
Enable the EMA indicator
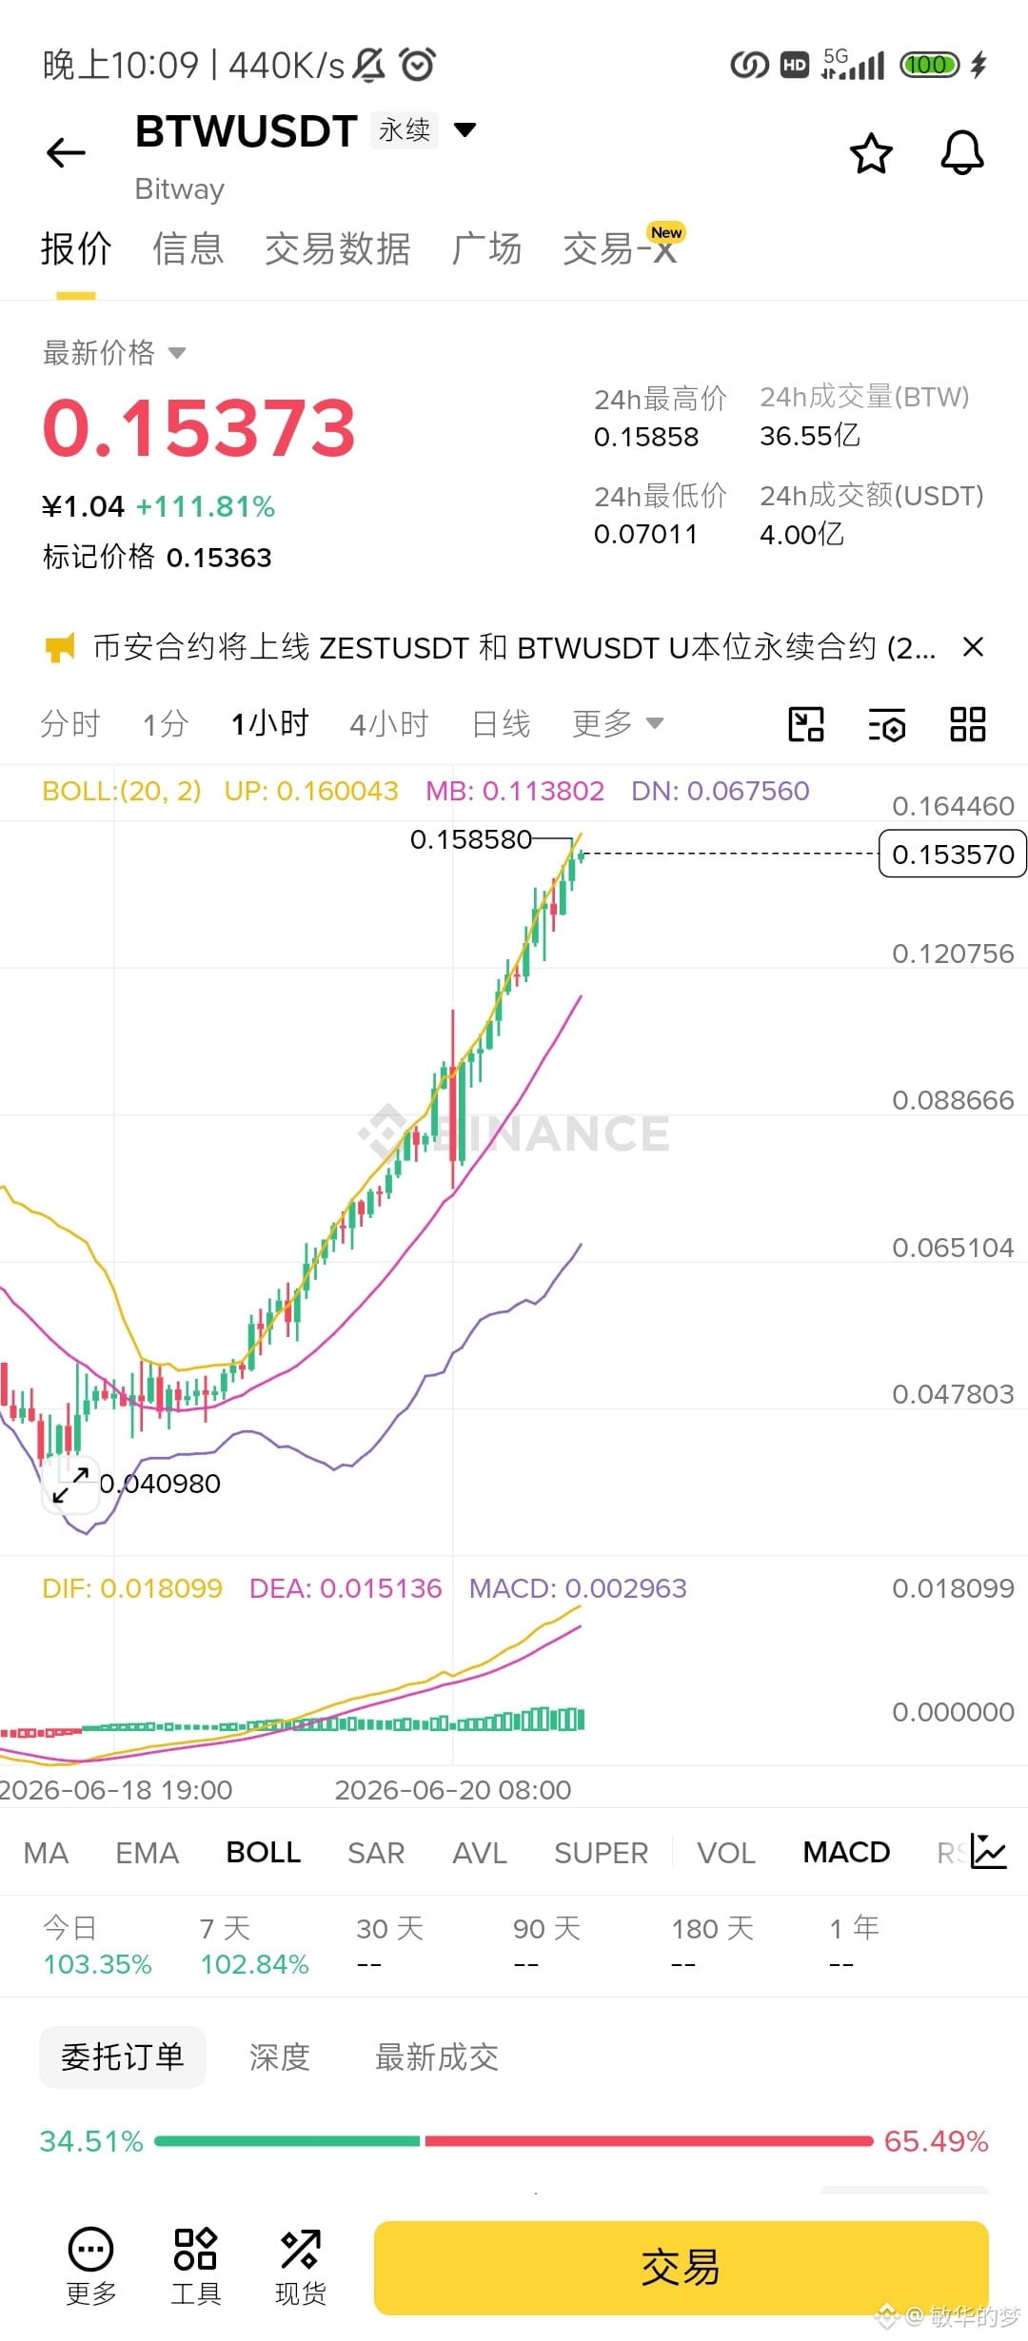coord(148,1853)
